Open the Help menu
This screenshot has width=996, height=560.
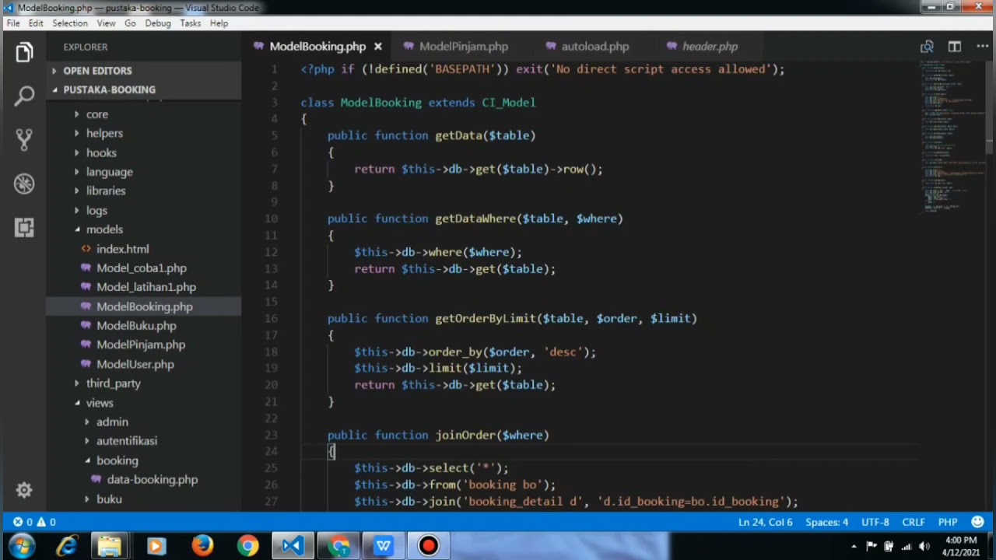click(219, 23)
